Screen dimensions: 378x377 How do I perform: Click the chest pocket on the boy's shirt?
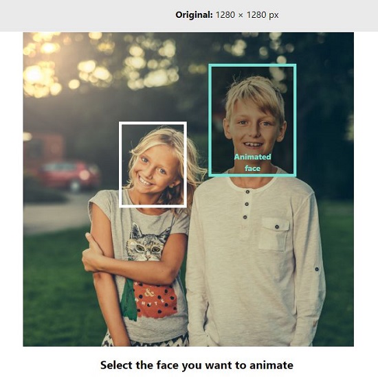274,234
